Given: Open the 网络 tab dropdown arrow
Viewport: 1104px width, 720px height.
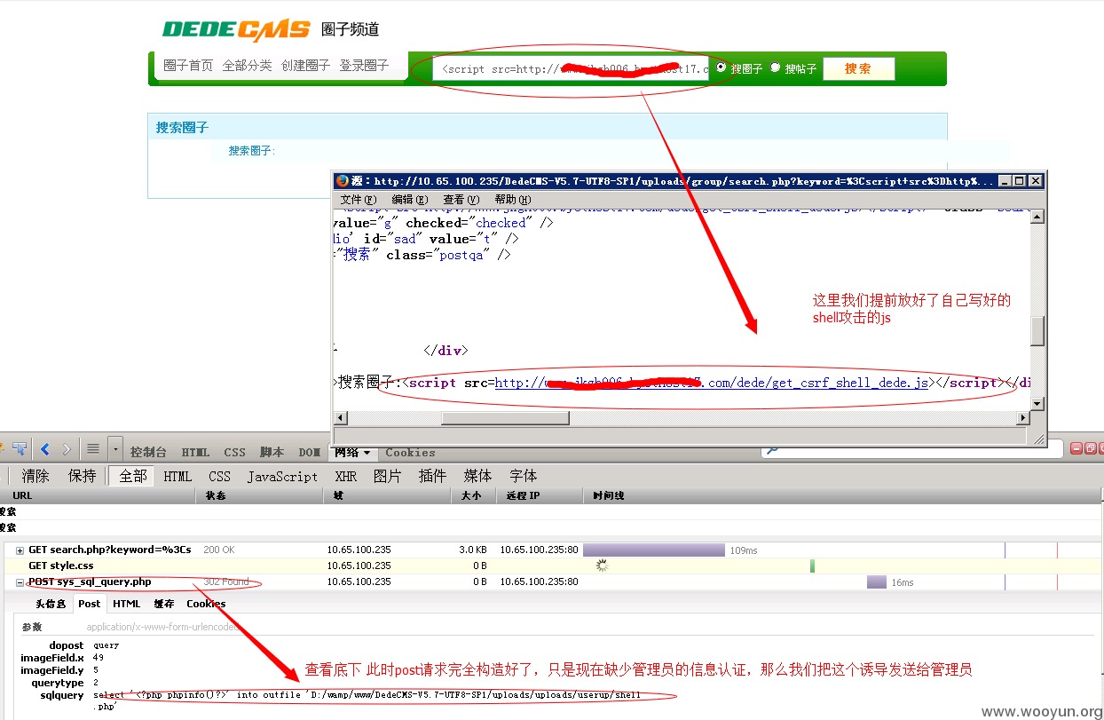Looking at the screenshot, I should (x=367, y=453).
